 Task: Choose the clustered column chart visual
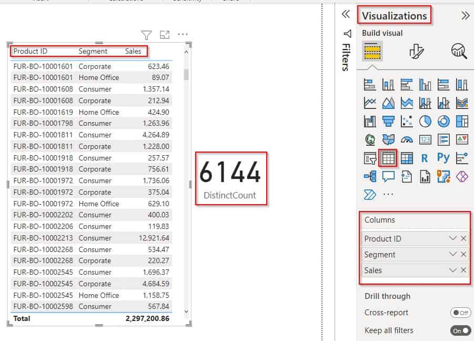425,85
